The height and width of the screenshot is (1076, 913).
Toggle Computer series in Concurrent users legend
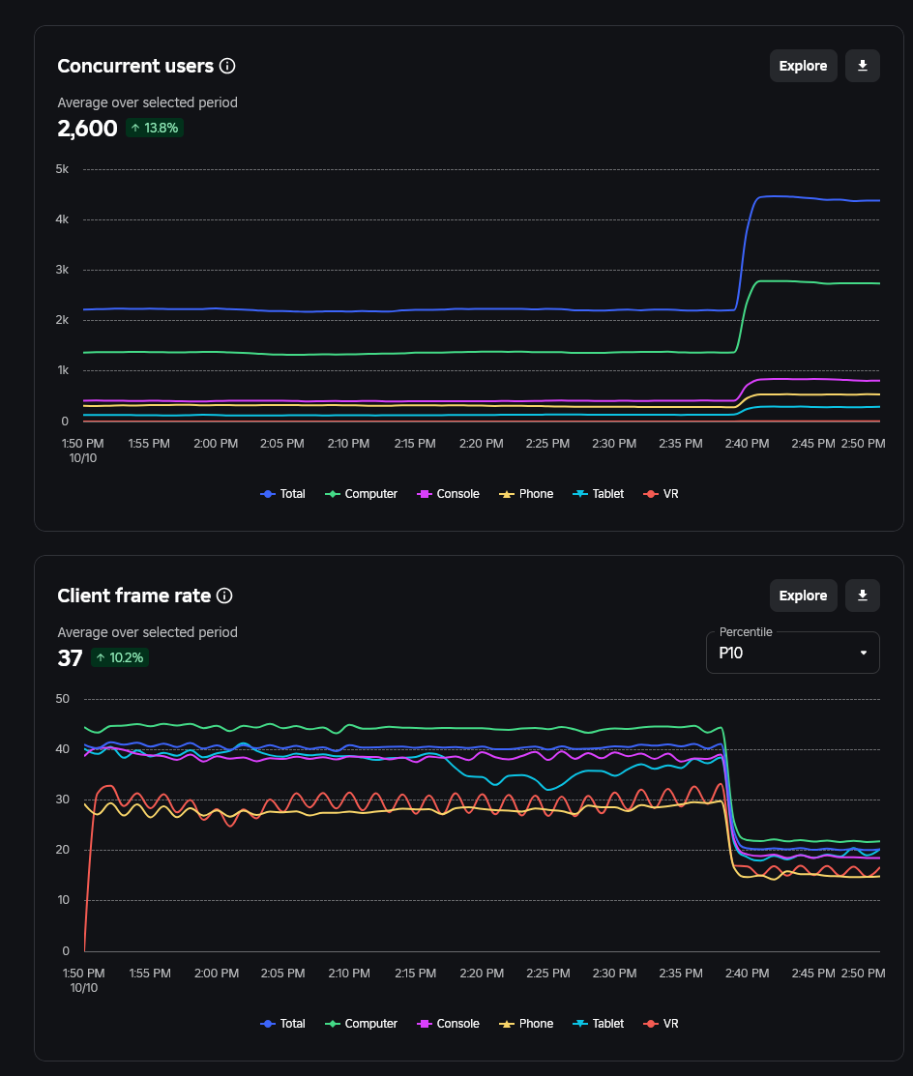click(x=363, y=494)
